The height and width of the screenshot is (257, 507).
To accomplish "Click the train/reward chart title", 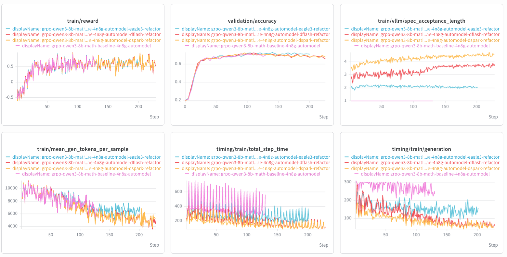I will 83,21.
